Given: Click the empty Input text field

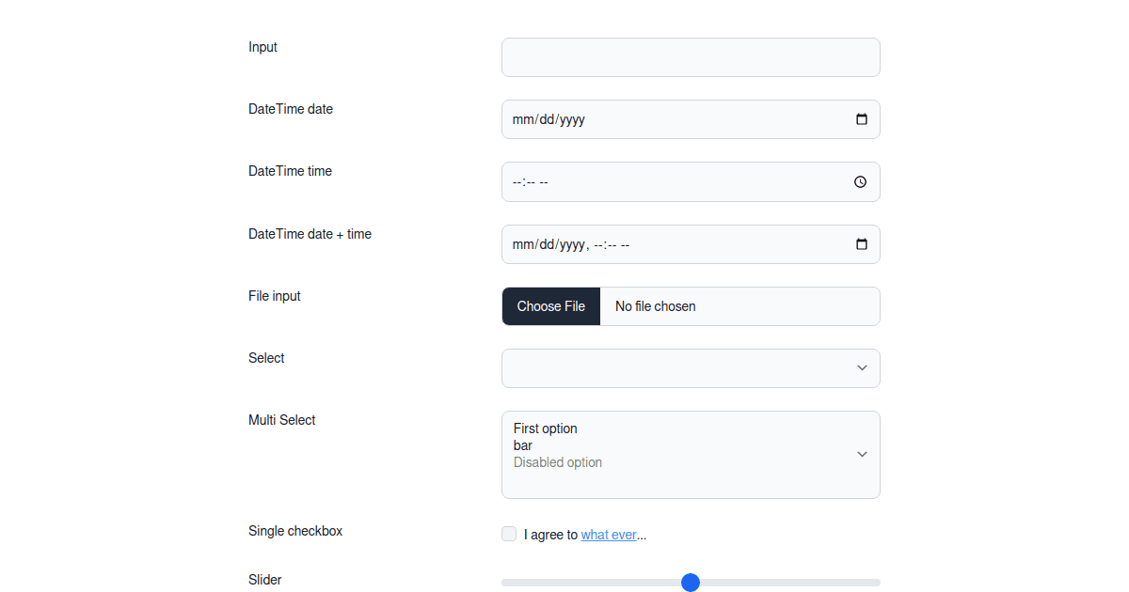Looking at the screenshot, I should tap(691, 57).
